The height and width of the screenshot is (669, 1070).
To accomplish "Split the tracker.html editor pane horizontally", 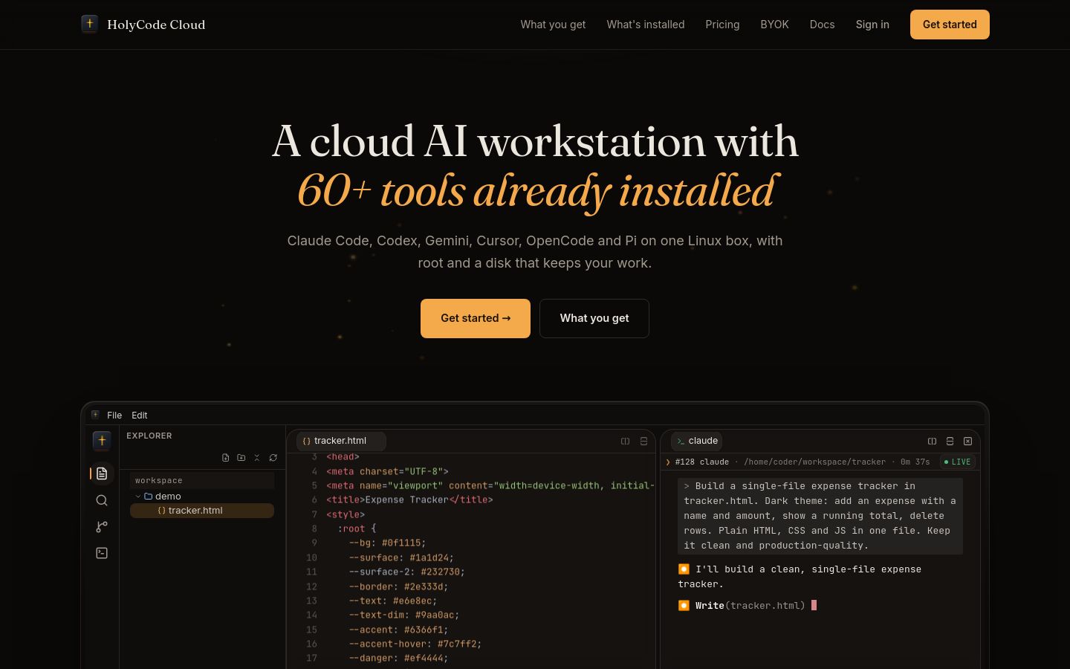I will pos(643,441).
